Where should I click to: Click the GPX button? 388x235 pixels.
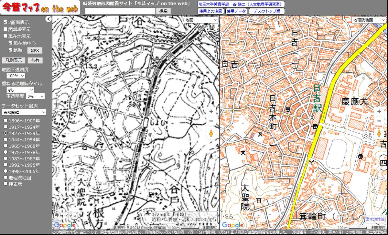click(x=35, y=50)
